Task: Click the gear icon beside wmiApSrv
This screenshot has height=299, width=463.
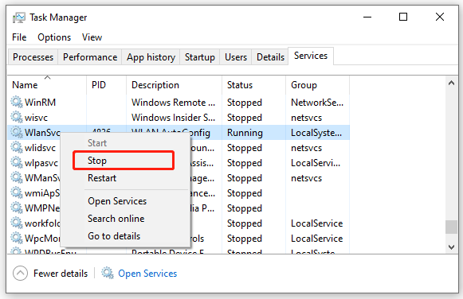Action: click(x=17, y=193)
